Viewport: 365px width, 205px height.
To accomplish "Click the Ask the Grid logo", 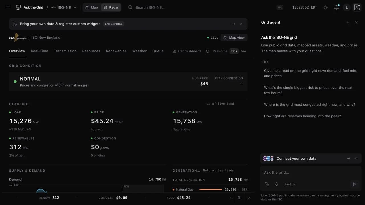I will 30,7.
